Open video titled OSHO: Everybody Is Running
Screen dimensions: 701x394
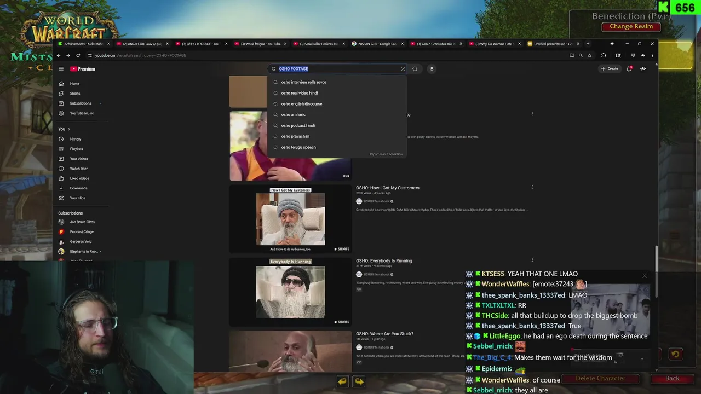pyautogui.click(x=384, y=260)
